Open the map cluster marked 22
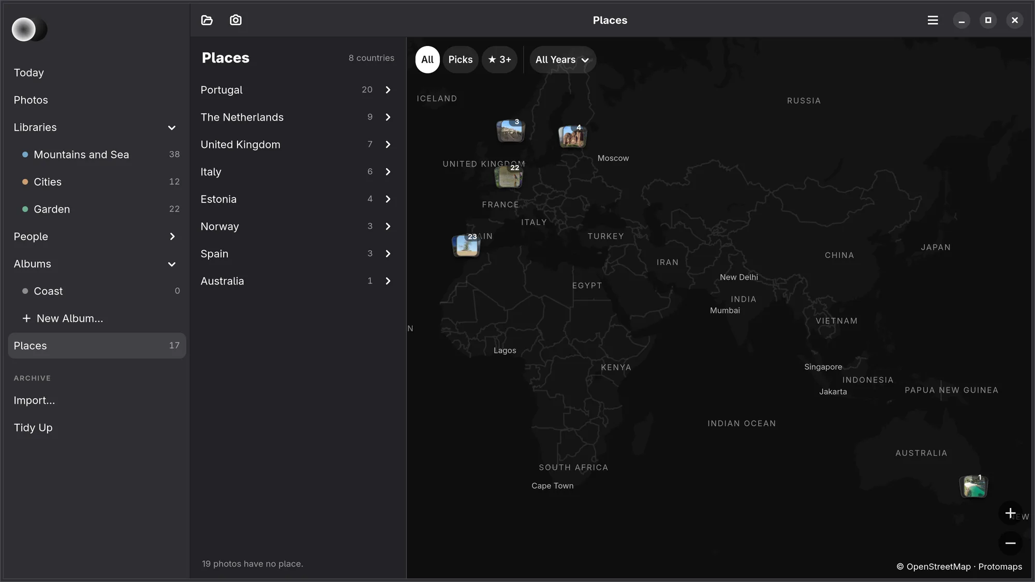Viewport: 1035px width, 582px height. point(509,176)
